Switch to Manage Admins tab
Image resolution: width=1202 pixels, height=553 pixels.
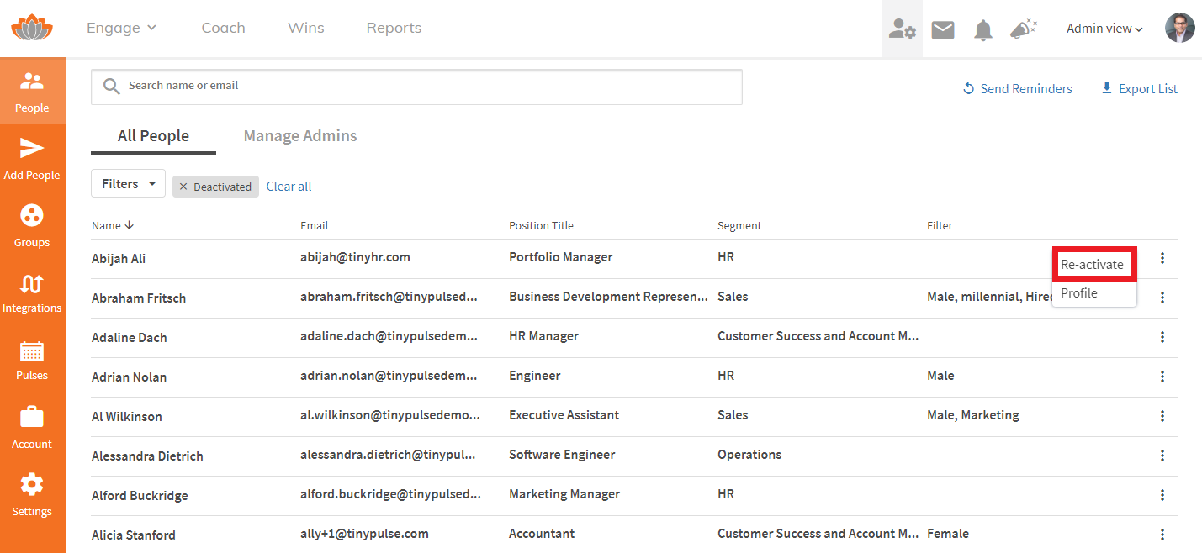click(300, 136)
